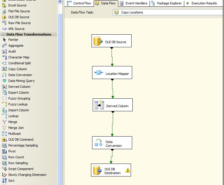
Task: Click the Derived Column toolbox icon
Action: pyautogui.click(x=4, y=87)
